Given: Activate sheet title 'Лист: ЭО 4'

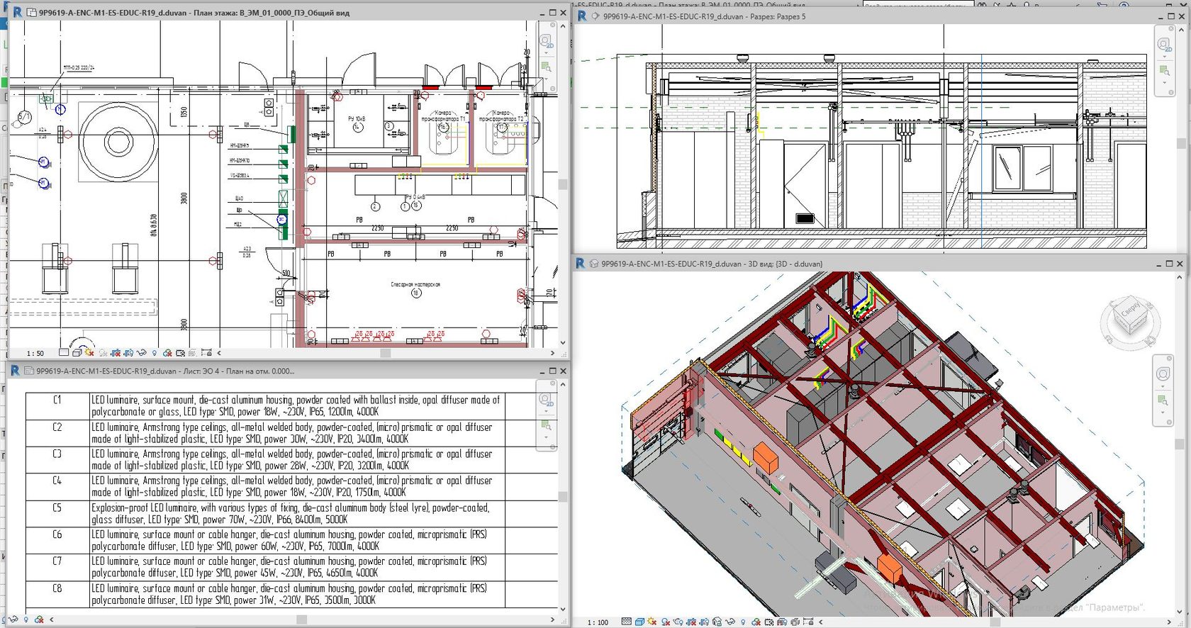Looking at the screenshot, I should [x=165, y=371].
